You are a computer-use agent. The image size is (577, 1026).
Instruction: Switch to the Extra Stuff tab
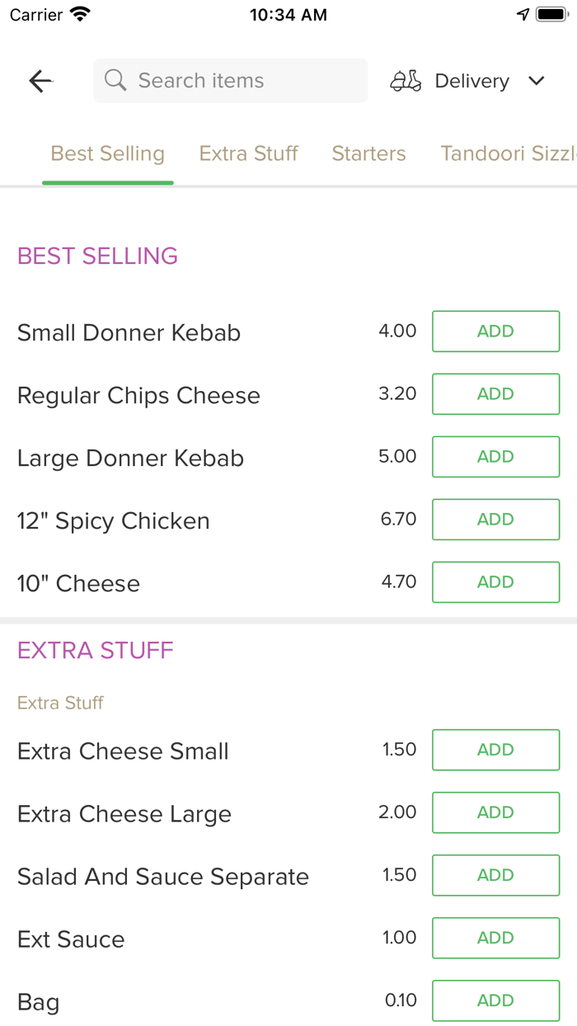tap(248, 153)
